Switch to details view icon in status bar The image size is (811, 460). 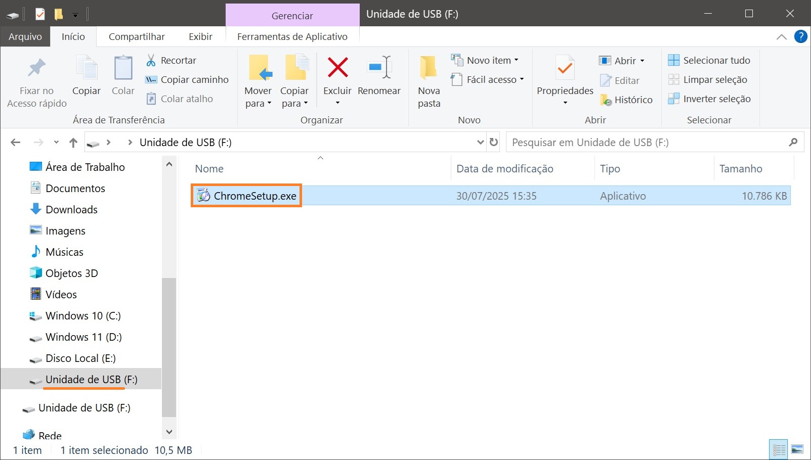click(x=779, y=449)
